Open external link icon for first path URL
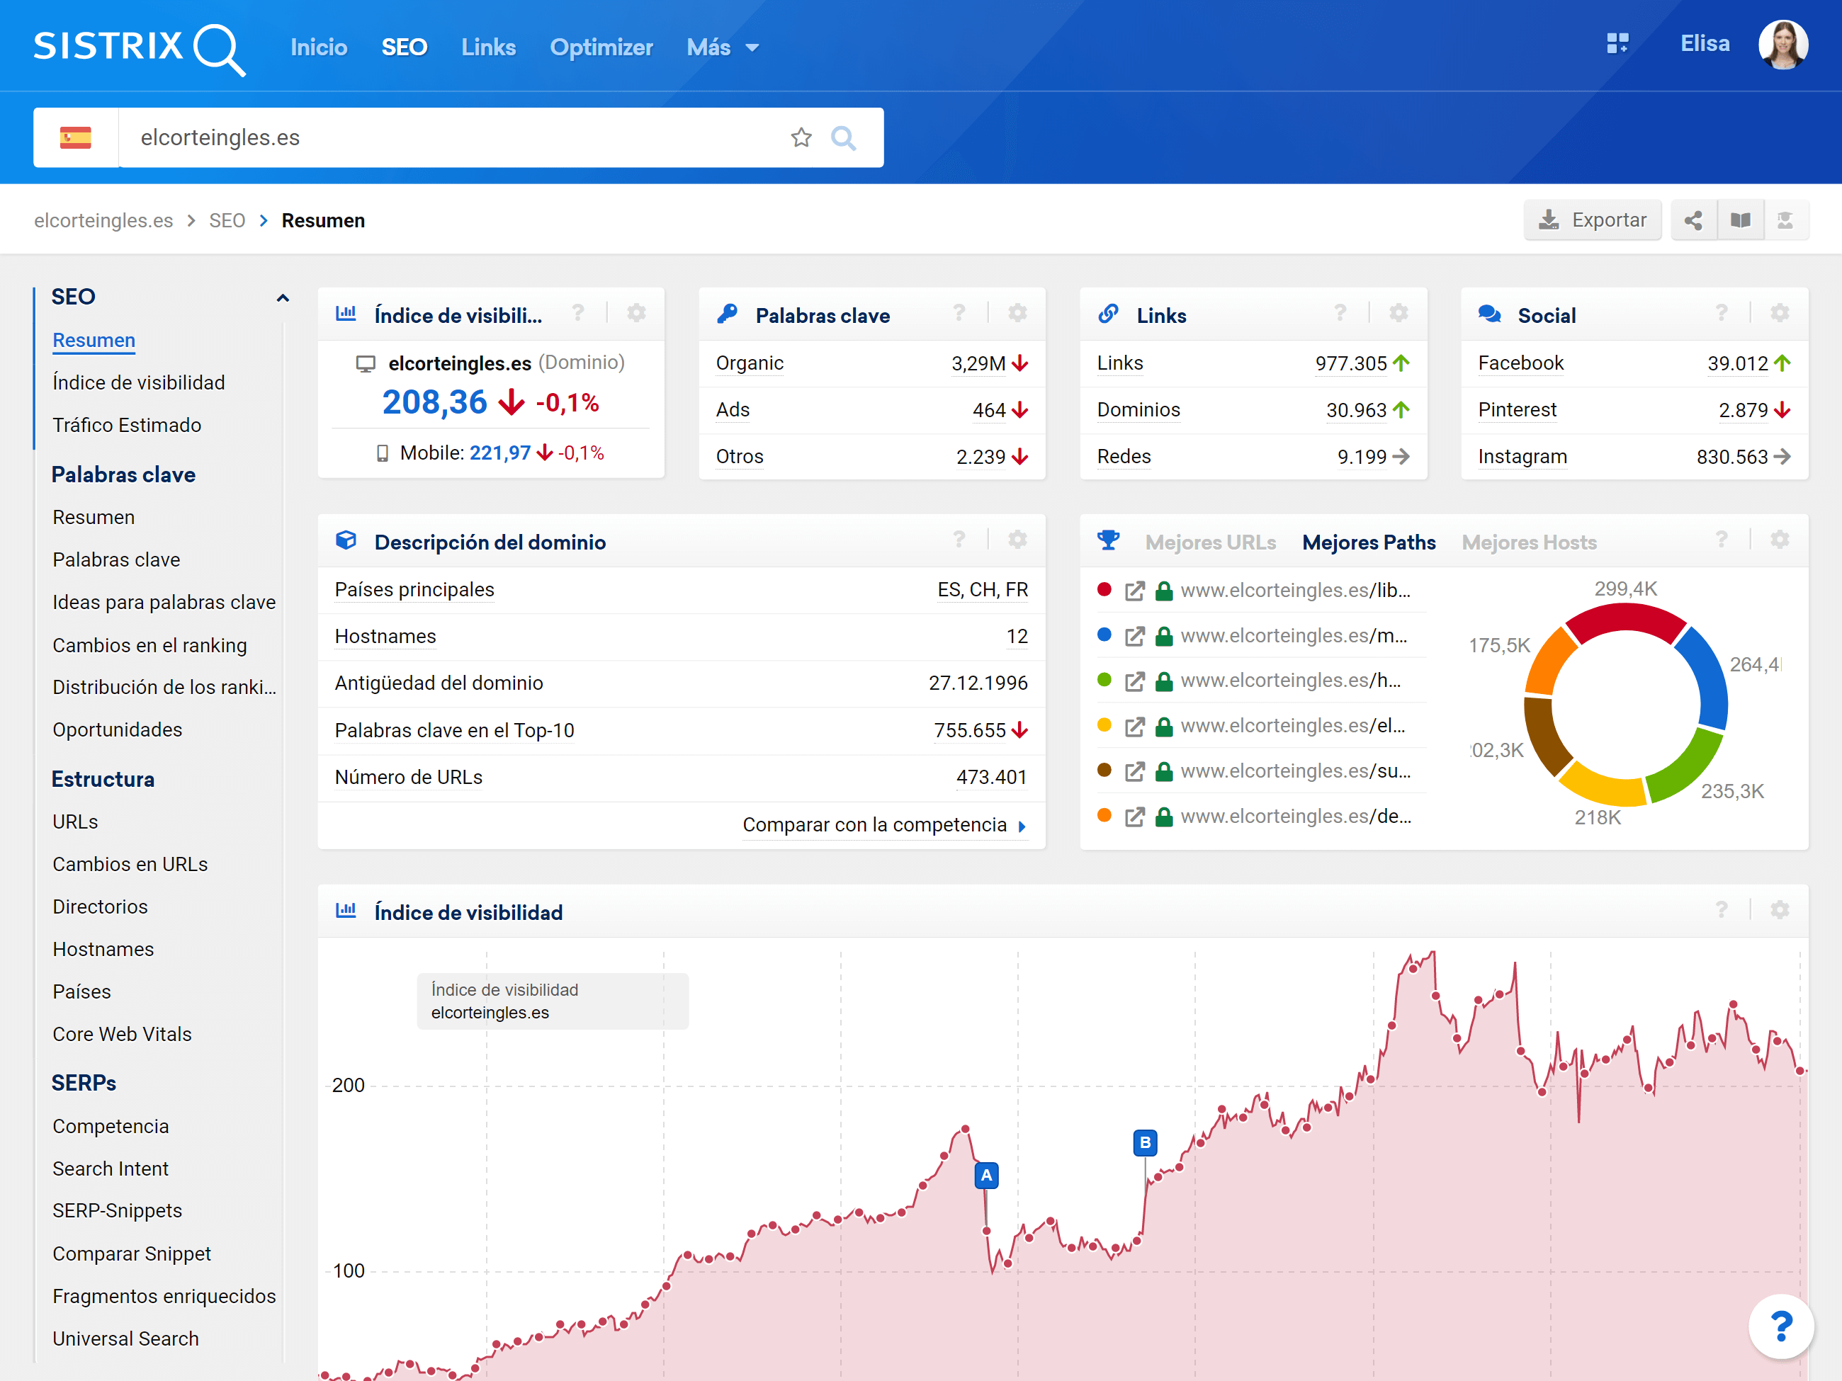The height and width of the screenshot is (1381, 1842). [1134, 591]
